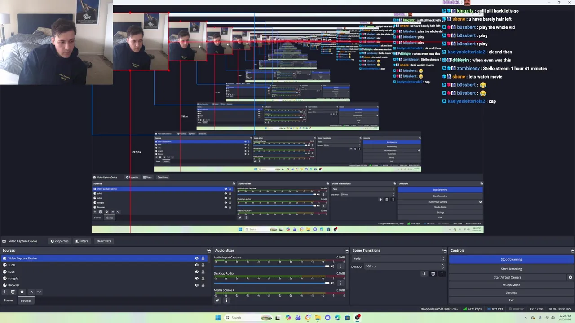
Task: Pop out the Audio Mixer dock icon
Action: [346, 250]
